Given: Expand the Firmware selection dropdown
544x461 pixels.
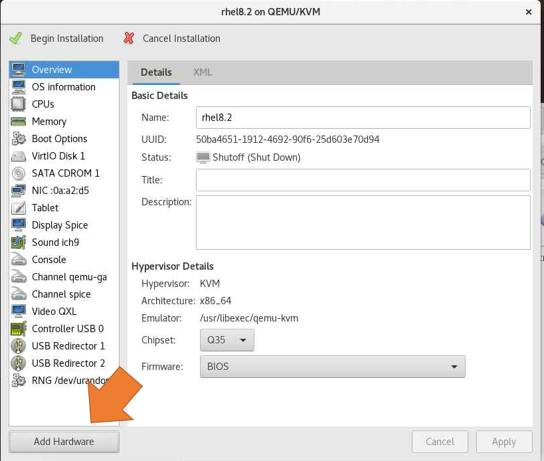Looking at the screenshot, I should coord(332,366).
